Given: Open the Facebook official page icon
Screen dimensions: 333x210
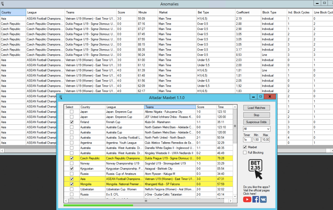Looking at the screenshot, I should point(255,199).
